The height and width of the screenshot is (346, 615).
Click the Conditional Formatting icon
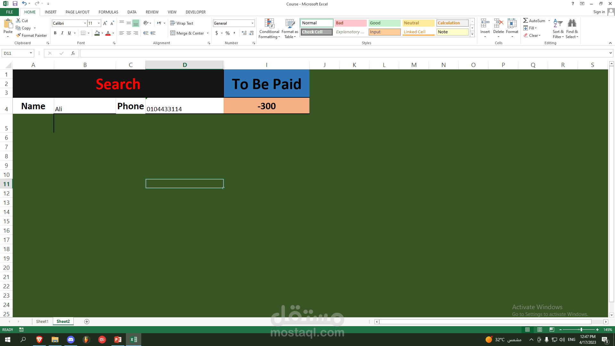269,23
